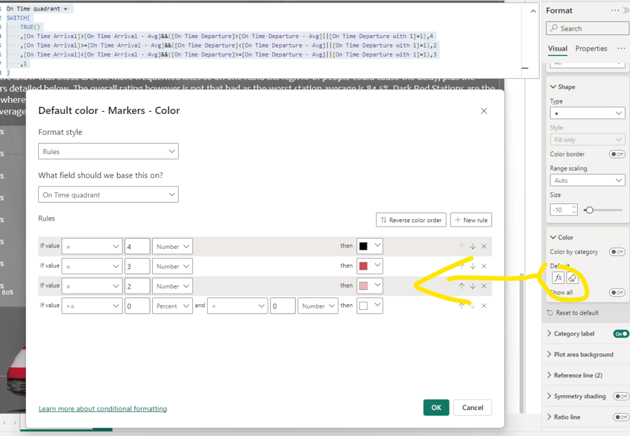This screenshot has width=630, height=436.
Task: Move the value 3 rule down
Action: coord(473,266)
